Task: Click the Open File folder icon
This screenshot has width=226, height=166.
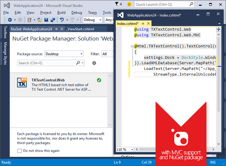Action: (40, 20)
